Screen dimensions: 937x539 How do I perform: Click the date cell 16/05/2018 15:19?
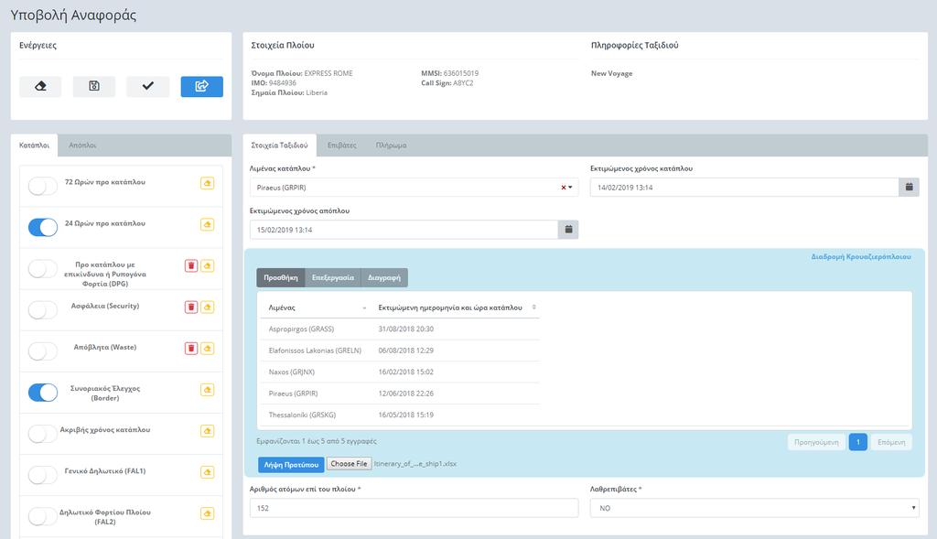[405, 415]
